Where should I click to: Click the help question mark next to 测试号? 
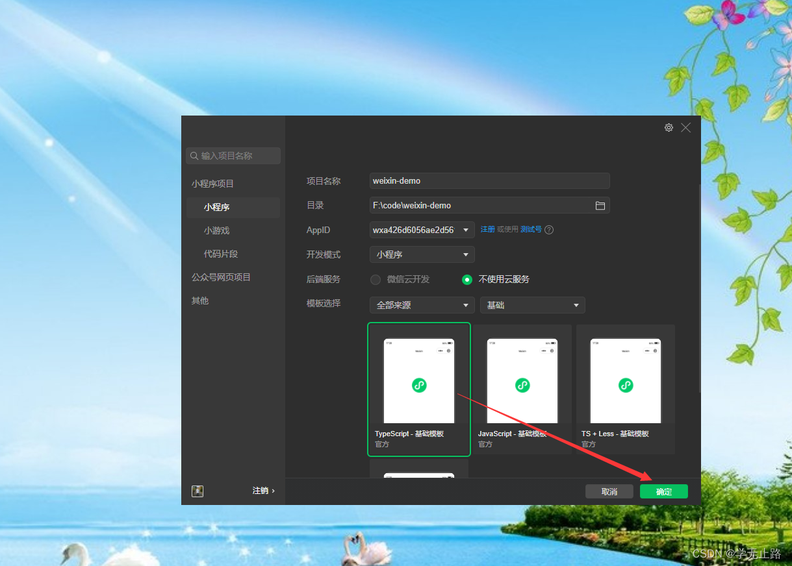(x=549, y=230)
